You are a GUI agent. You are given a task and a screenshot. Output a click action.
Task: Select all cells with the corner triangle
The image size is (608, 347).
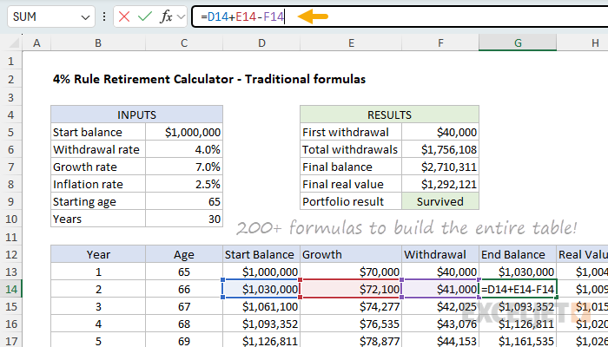click(14, 43)
